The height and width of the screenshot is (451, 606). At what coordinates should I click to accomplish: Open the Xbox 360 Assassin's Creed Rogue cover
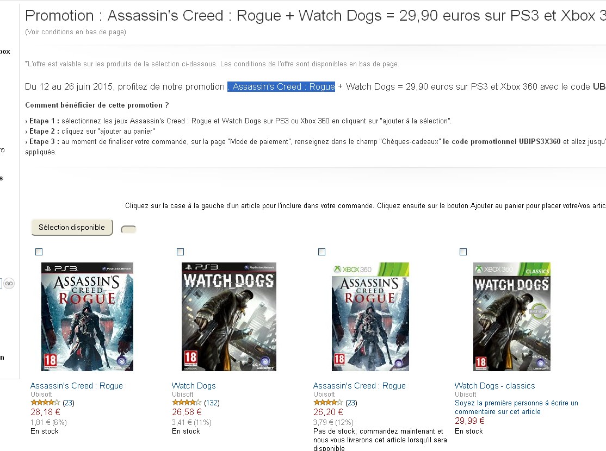point(370,317)
